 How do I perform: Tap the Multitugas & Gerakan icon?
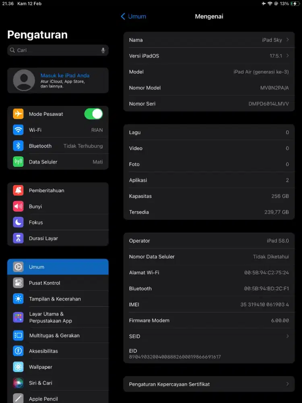coord(18,335)
